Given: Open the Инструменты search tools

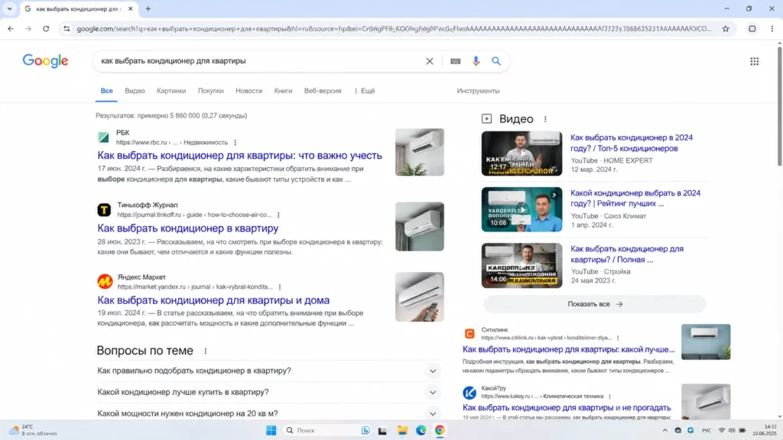Looking at the screenshot, I should [x=478, y=91].
